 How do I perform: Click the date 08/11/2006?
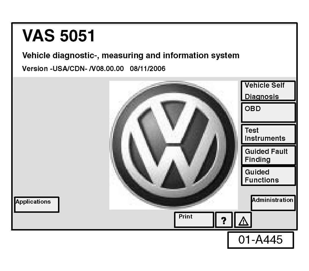[148, 69]
